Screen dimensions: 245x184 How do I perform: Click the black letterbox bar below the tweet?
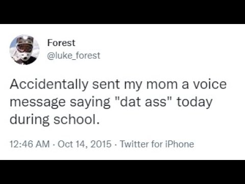tap(122, 172)
